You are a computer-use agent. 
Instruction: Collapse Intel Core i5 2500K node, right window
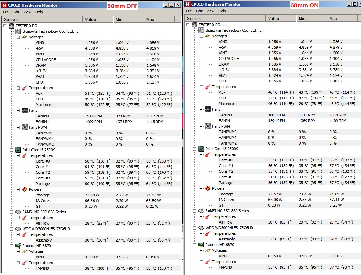[x=194, y=149]
